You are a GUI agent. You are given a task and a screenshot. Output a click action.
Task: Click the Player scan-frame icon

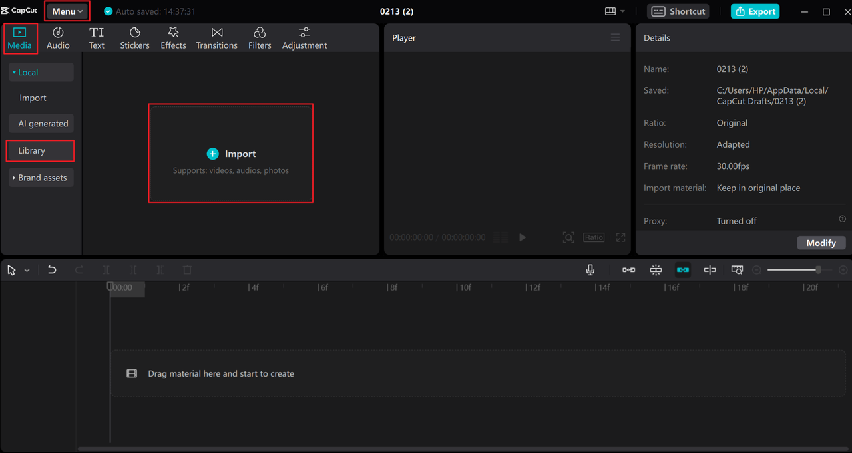coord(568,237)
